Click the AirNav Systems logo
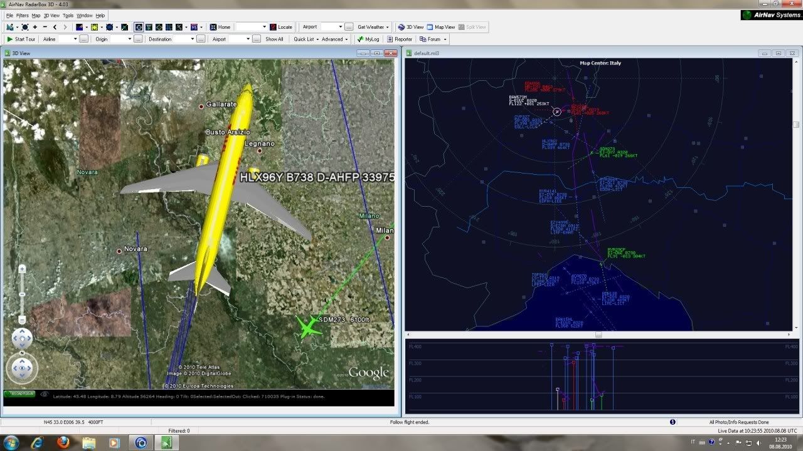The width and height of the screenshot is (803, 451). tap(771, 15)
